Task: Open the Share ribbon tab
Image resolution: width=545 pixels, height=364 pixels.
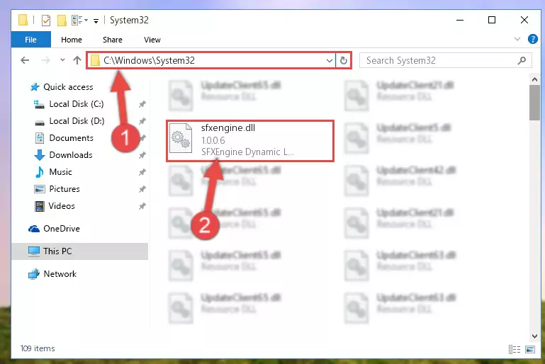Action: pos(113,40)
